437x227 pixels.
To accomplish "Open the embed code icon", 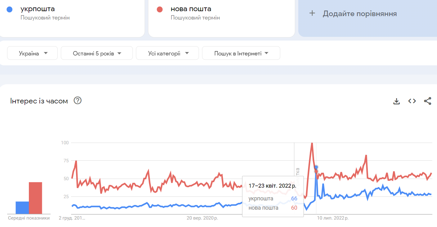I will coord(412,101).
